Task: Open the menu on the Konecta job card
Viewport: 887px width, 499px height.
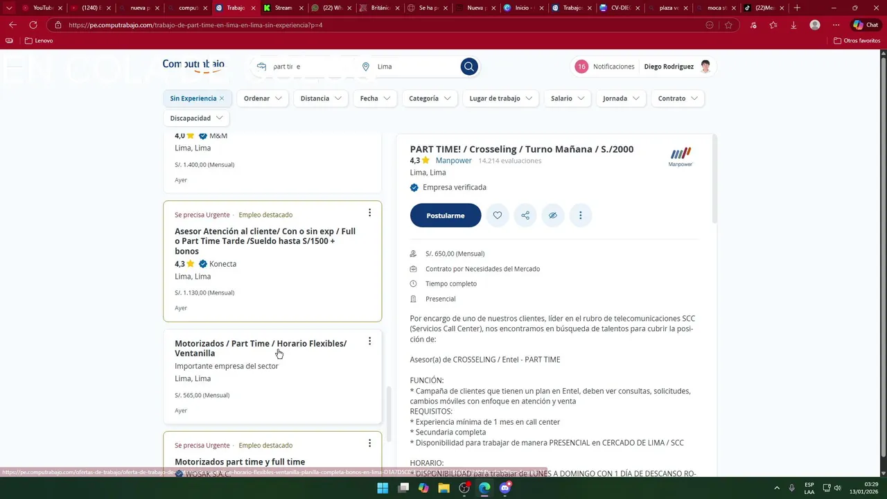Action: click(x=369, y=213)
